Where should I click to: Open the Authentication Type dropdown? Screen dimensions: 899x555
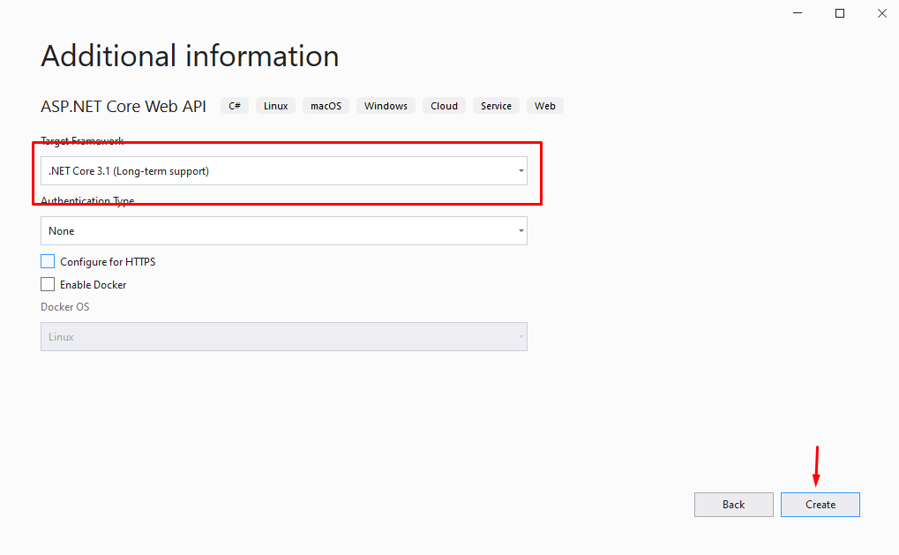click(282, 230)
